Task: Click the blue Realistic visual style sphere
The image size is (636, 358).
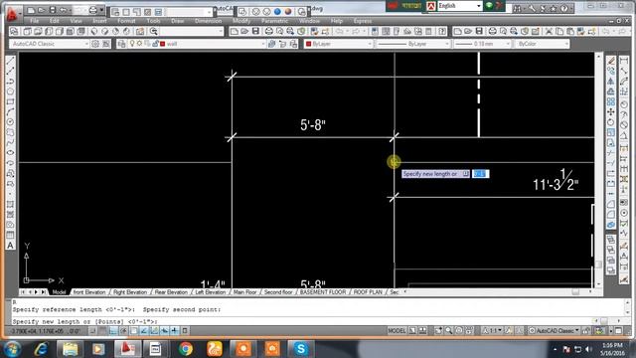Action: [277, 12]
